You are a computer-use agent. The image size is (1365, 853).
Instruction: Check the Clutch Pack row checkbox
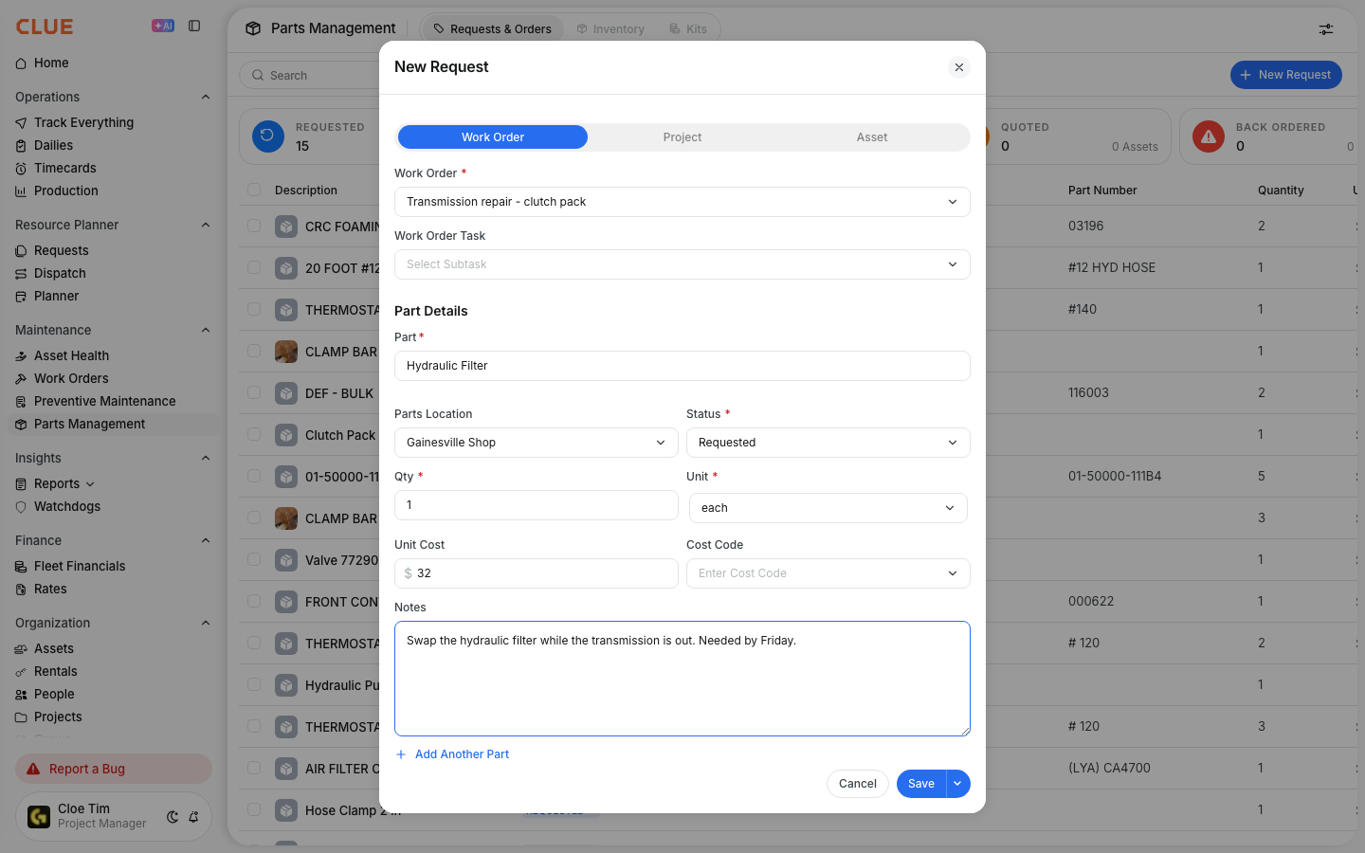[x=254, y=434]
